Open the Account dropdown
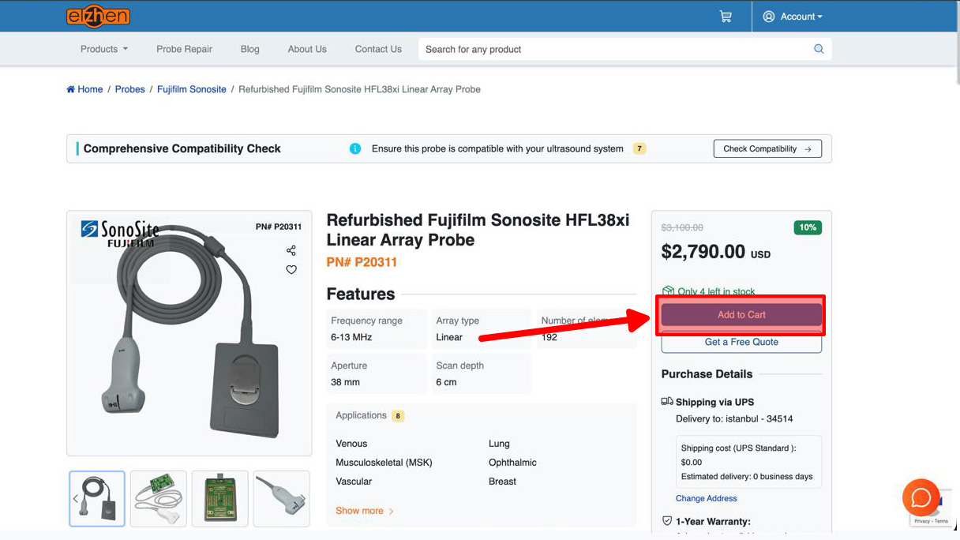This screenshot has height=540, width=960. click(x=793, y=16)
